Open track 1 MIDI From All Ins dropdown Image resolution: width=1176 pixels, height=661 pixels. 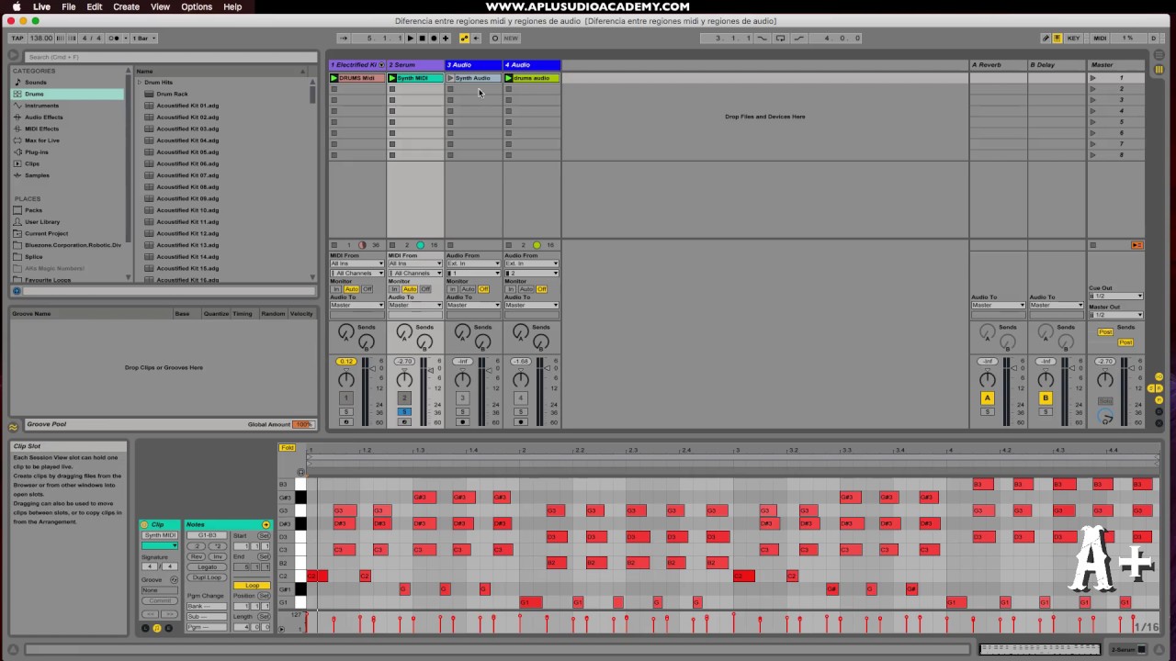coord(357,263)
